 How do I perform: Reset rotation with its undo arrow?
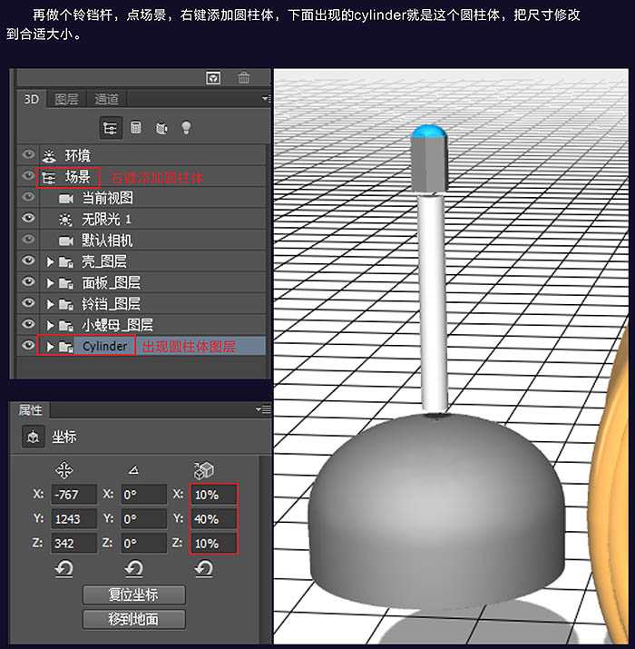point(134,569)
